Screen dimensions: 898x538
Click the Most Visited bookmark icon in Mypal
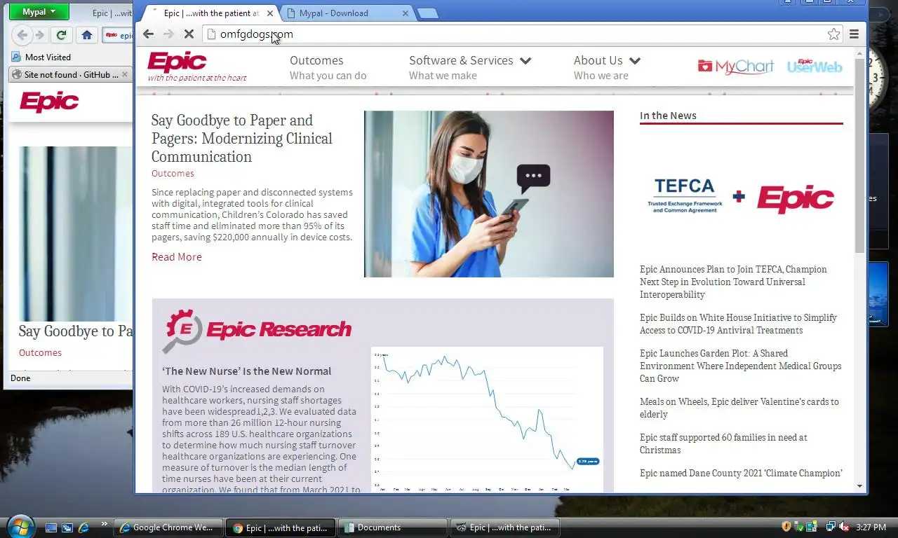click(x=16, y=57)
